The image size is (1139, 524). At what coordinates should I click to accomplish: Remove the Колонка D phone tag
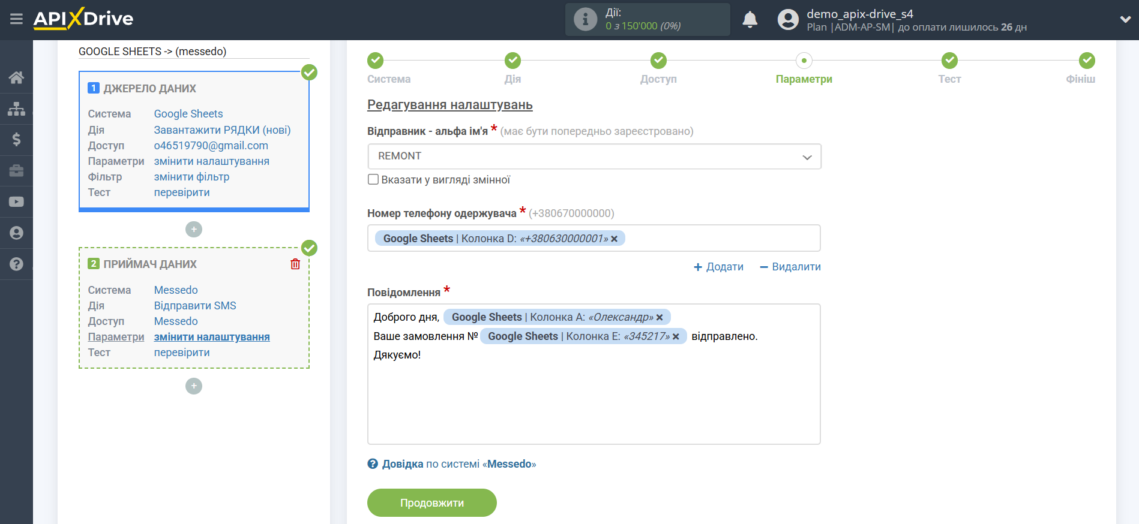(x=614, y=239)
